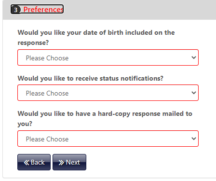Click the double-right arrow on Next
This screenshot has width=216, height=181.
[61, 163]
